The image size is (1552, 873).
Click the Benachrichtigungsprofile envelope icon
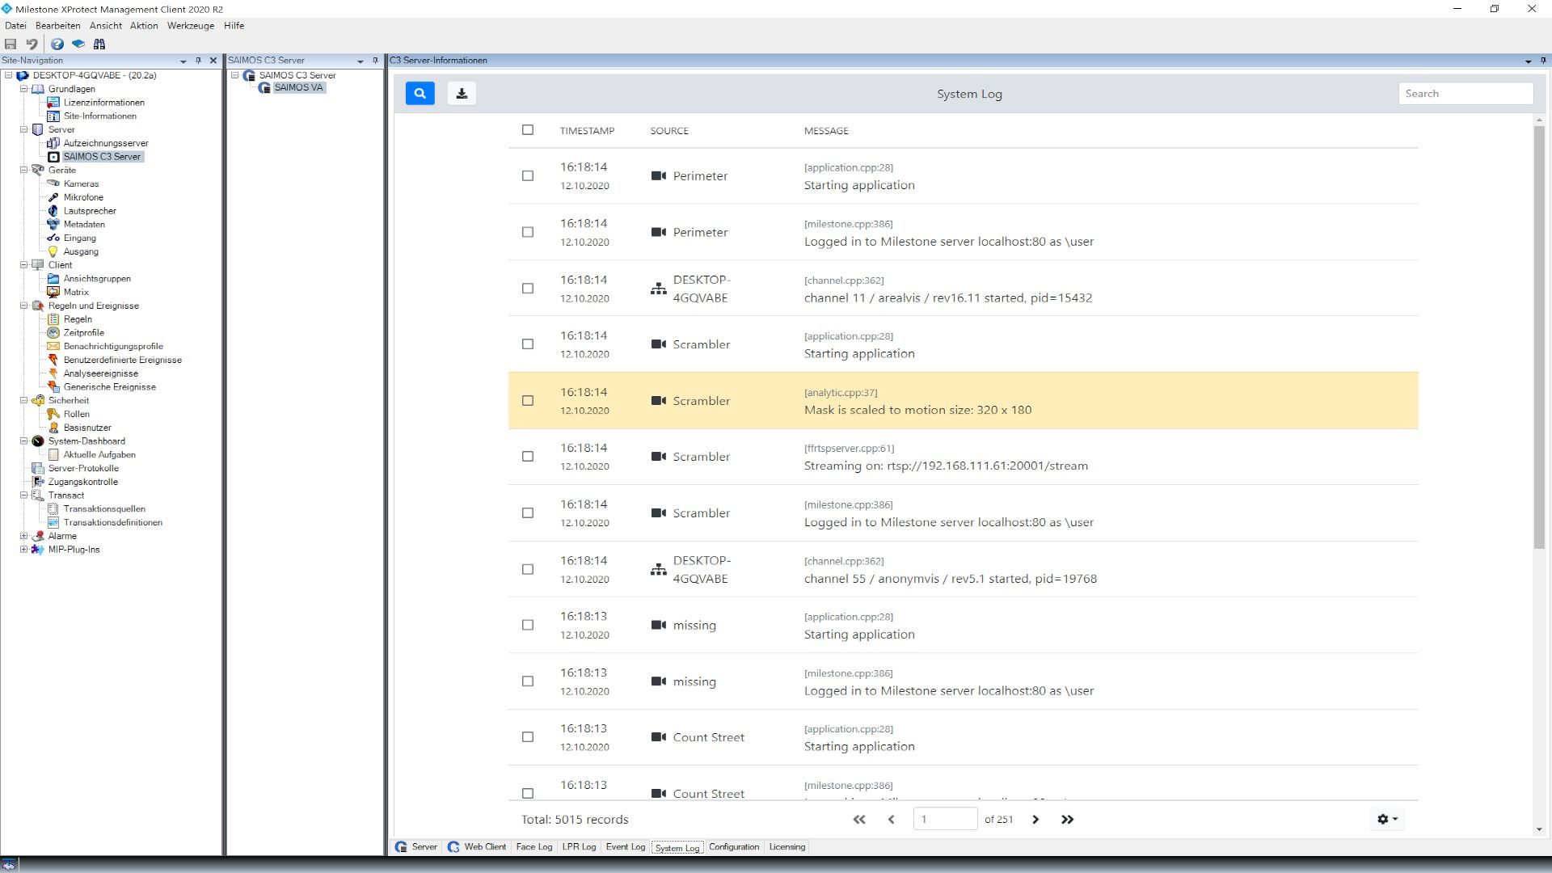(53, 346)
